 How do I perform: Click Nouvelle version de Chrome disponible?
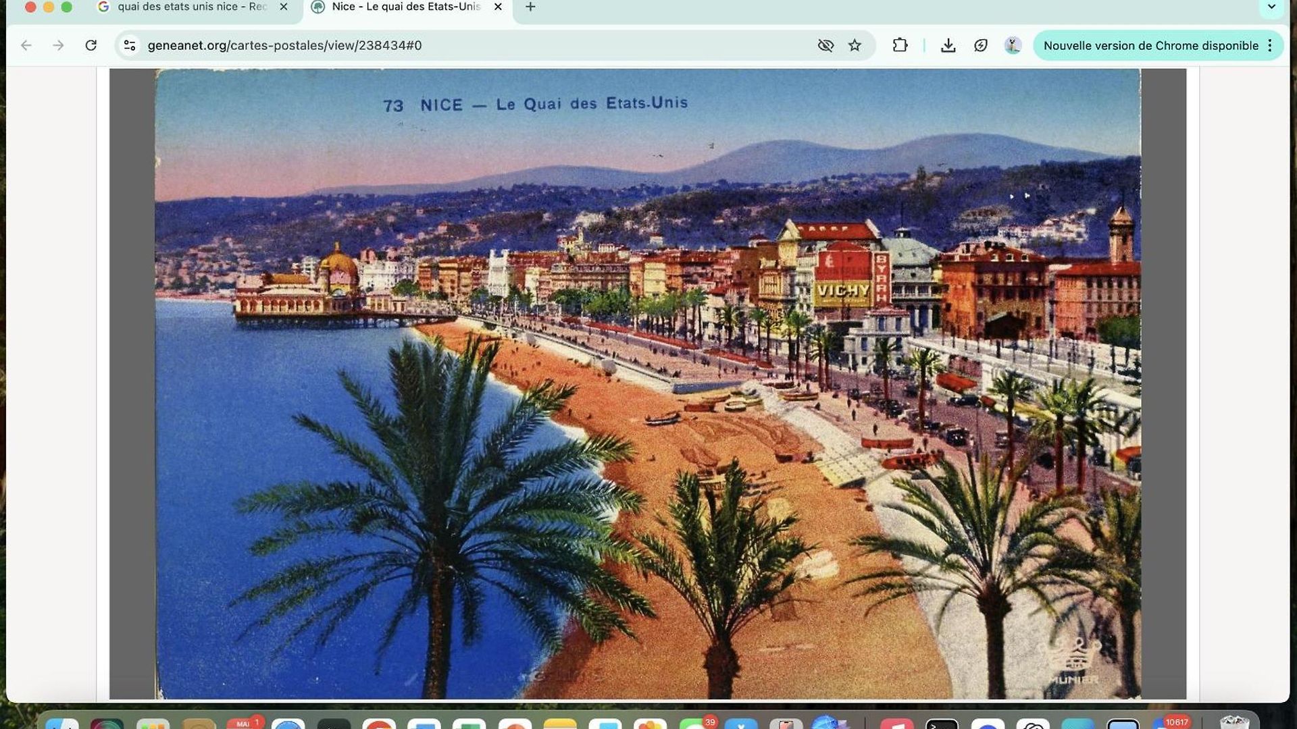tap(1150, 45)
